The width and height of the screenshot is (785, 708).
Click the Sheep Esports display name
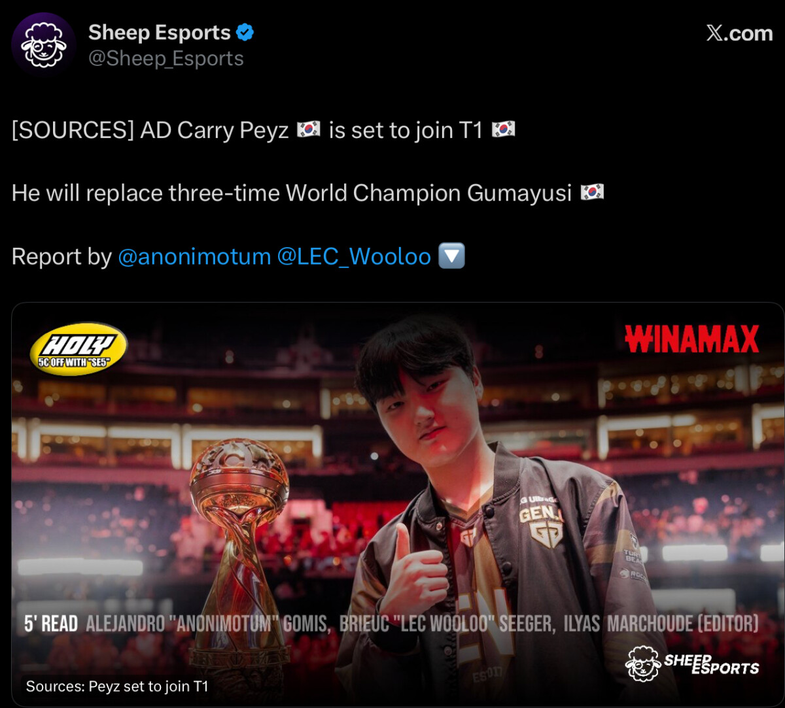pos(160,32)
